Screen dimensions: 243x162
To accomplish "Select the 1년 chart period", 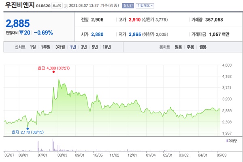I will (73, 47).
